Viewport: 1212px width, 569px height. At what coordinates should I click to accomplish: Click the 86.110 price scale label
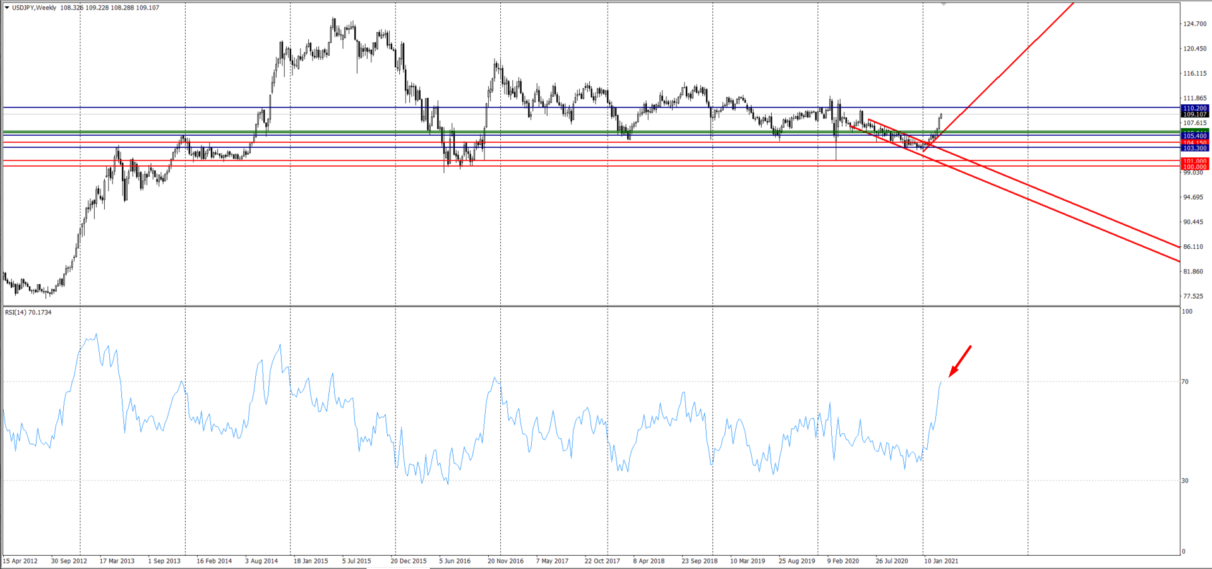click(x=1193, y=247)
